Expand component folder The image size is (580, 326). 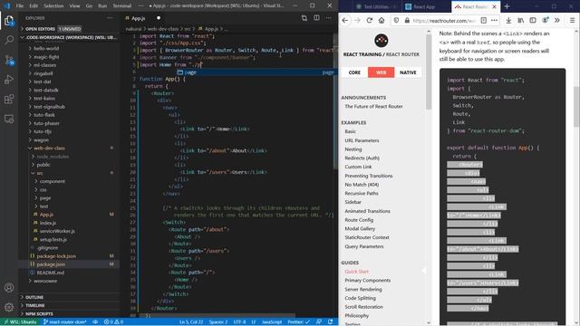53,181
